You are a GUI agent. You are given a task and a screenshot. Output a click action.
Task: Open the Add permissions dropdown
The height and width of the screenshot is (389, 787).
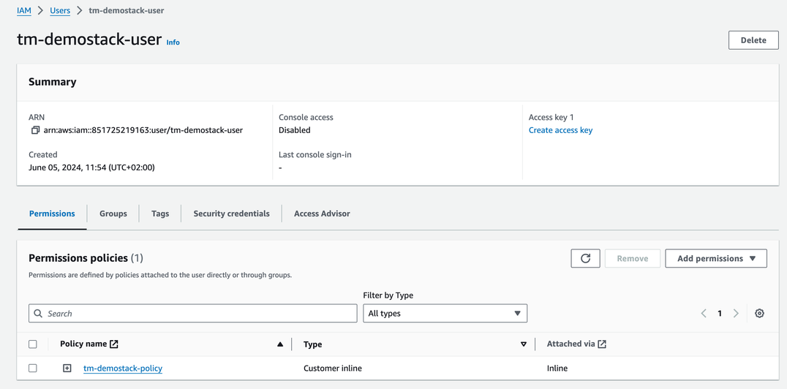pyautogui.click(x=715, y=258)
